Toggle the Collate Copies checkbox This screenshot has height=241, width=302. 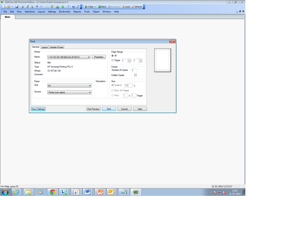(135, 75)
